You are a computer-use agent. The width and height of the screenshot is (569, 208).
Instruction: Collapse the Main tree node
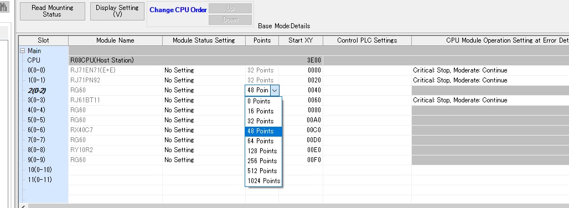(x=23, y=51)
